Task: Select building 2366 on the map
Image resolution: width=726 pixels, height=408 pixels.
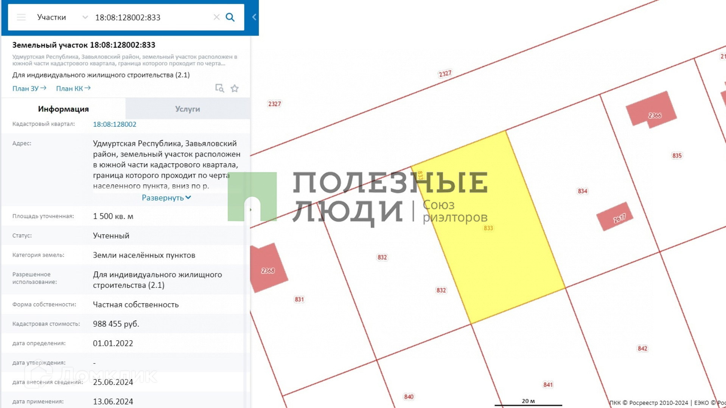Action: tap(651, 110)
